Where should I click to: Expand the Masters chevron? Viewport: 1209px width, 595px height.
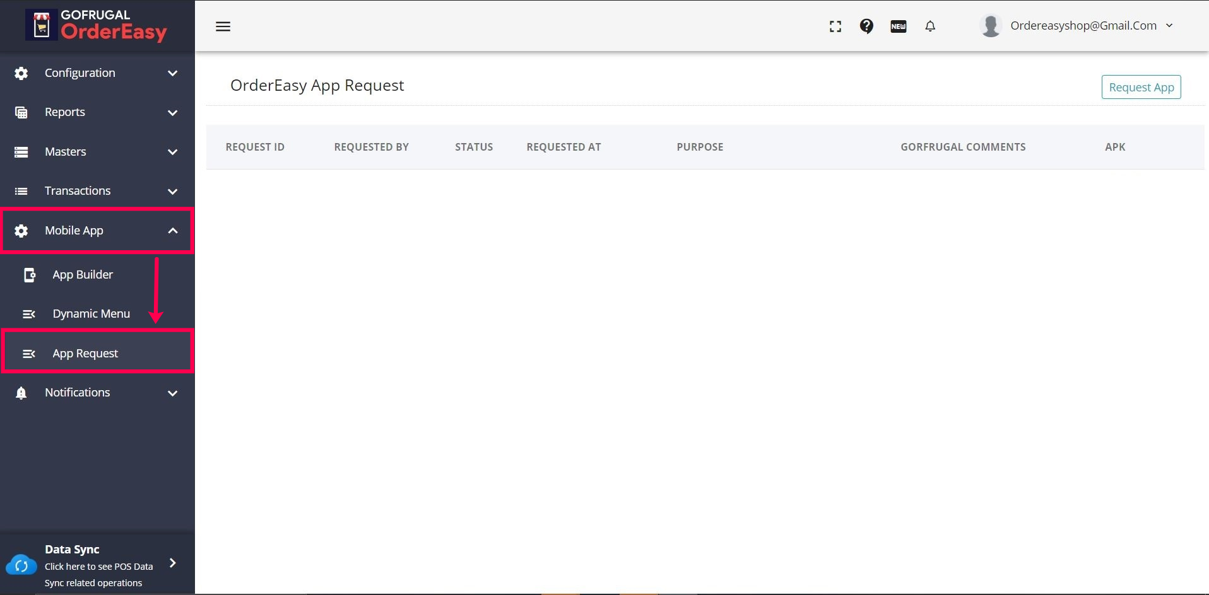point(172,152)
